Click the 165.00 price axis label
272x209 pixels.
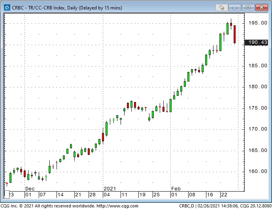click(x=258, y=150)
